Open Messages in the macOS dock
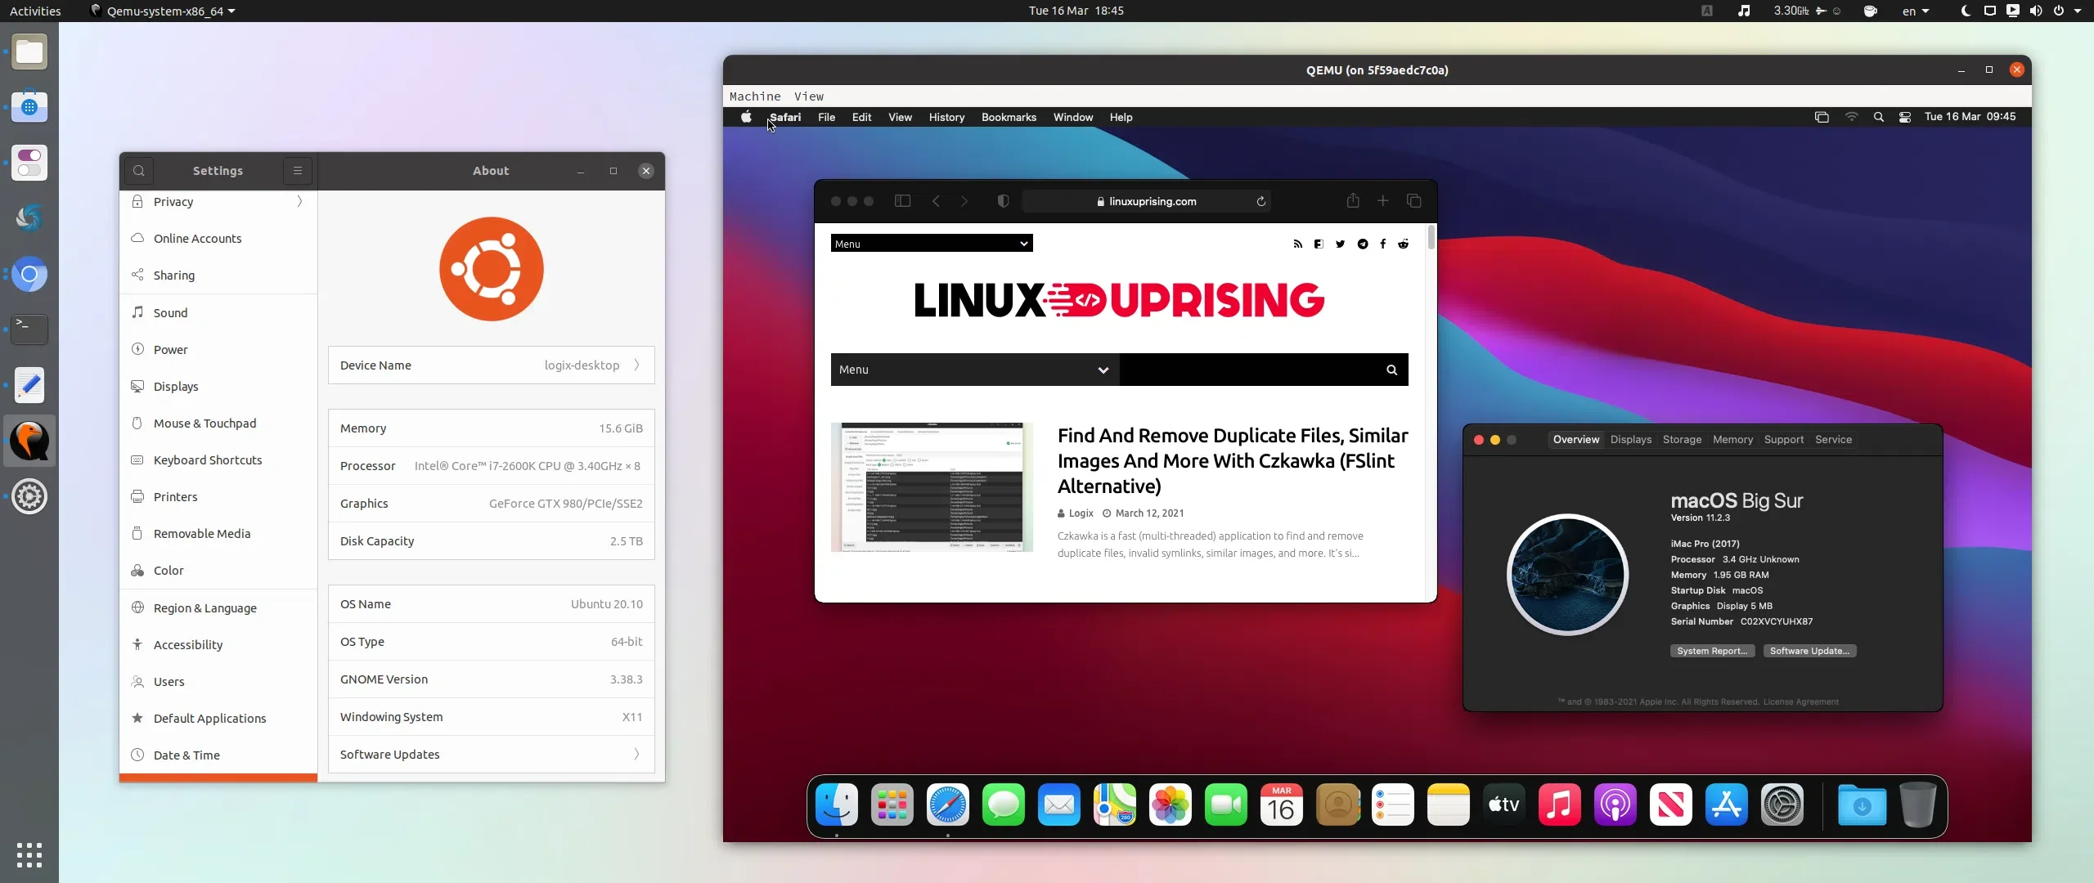2094x883 pixels. pos(1004,805)
